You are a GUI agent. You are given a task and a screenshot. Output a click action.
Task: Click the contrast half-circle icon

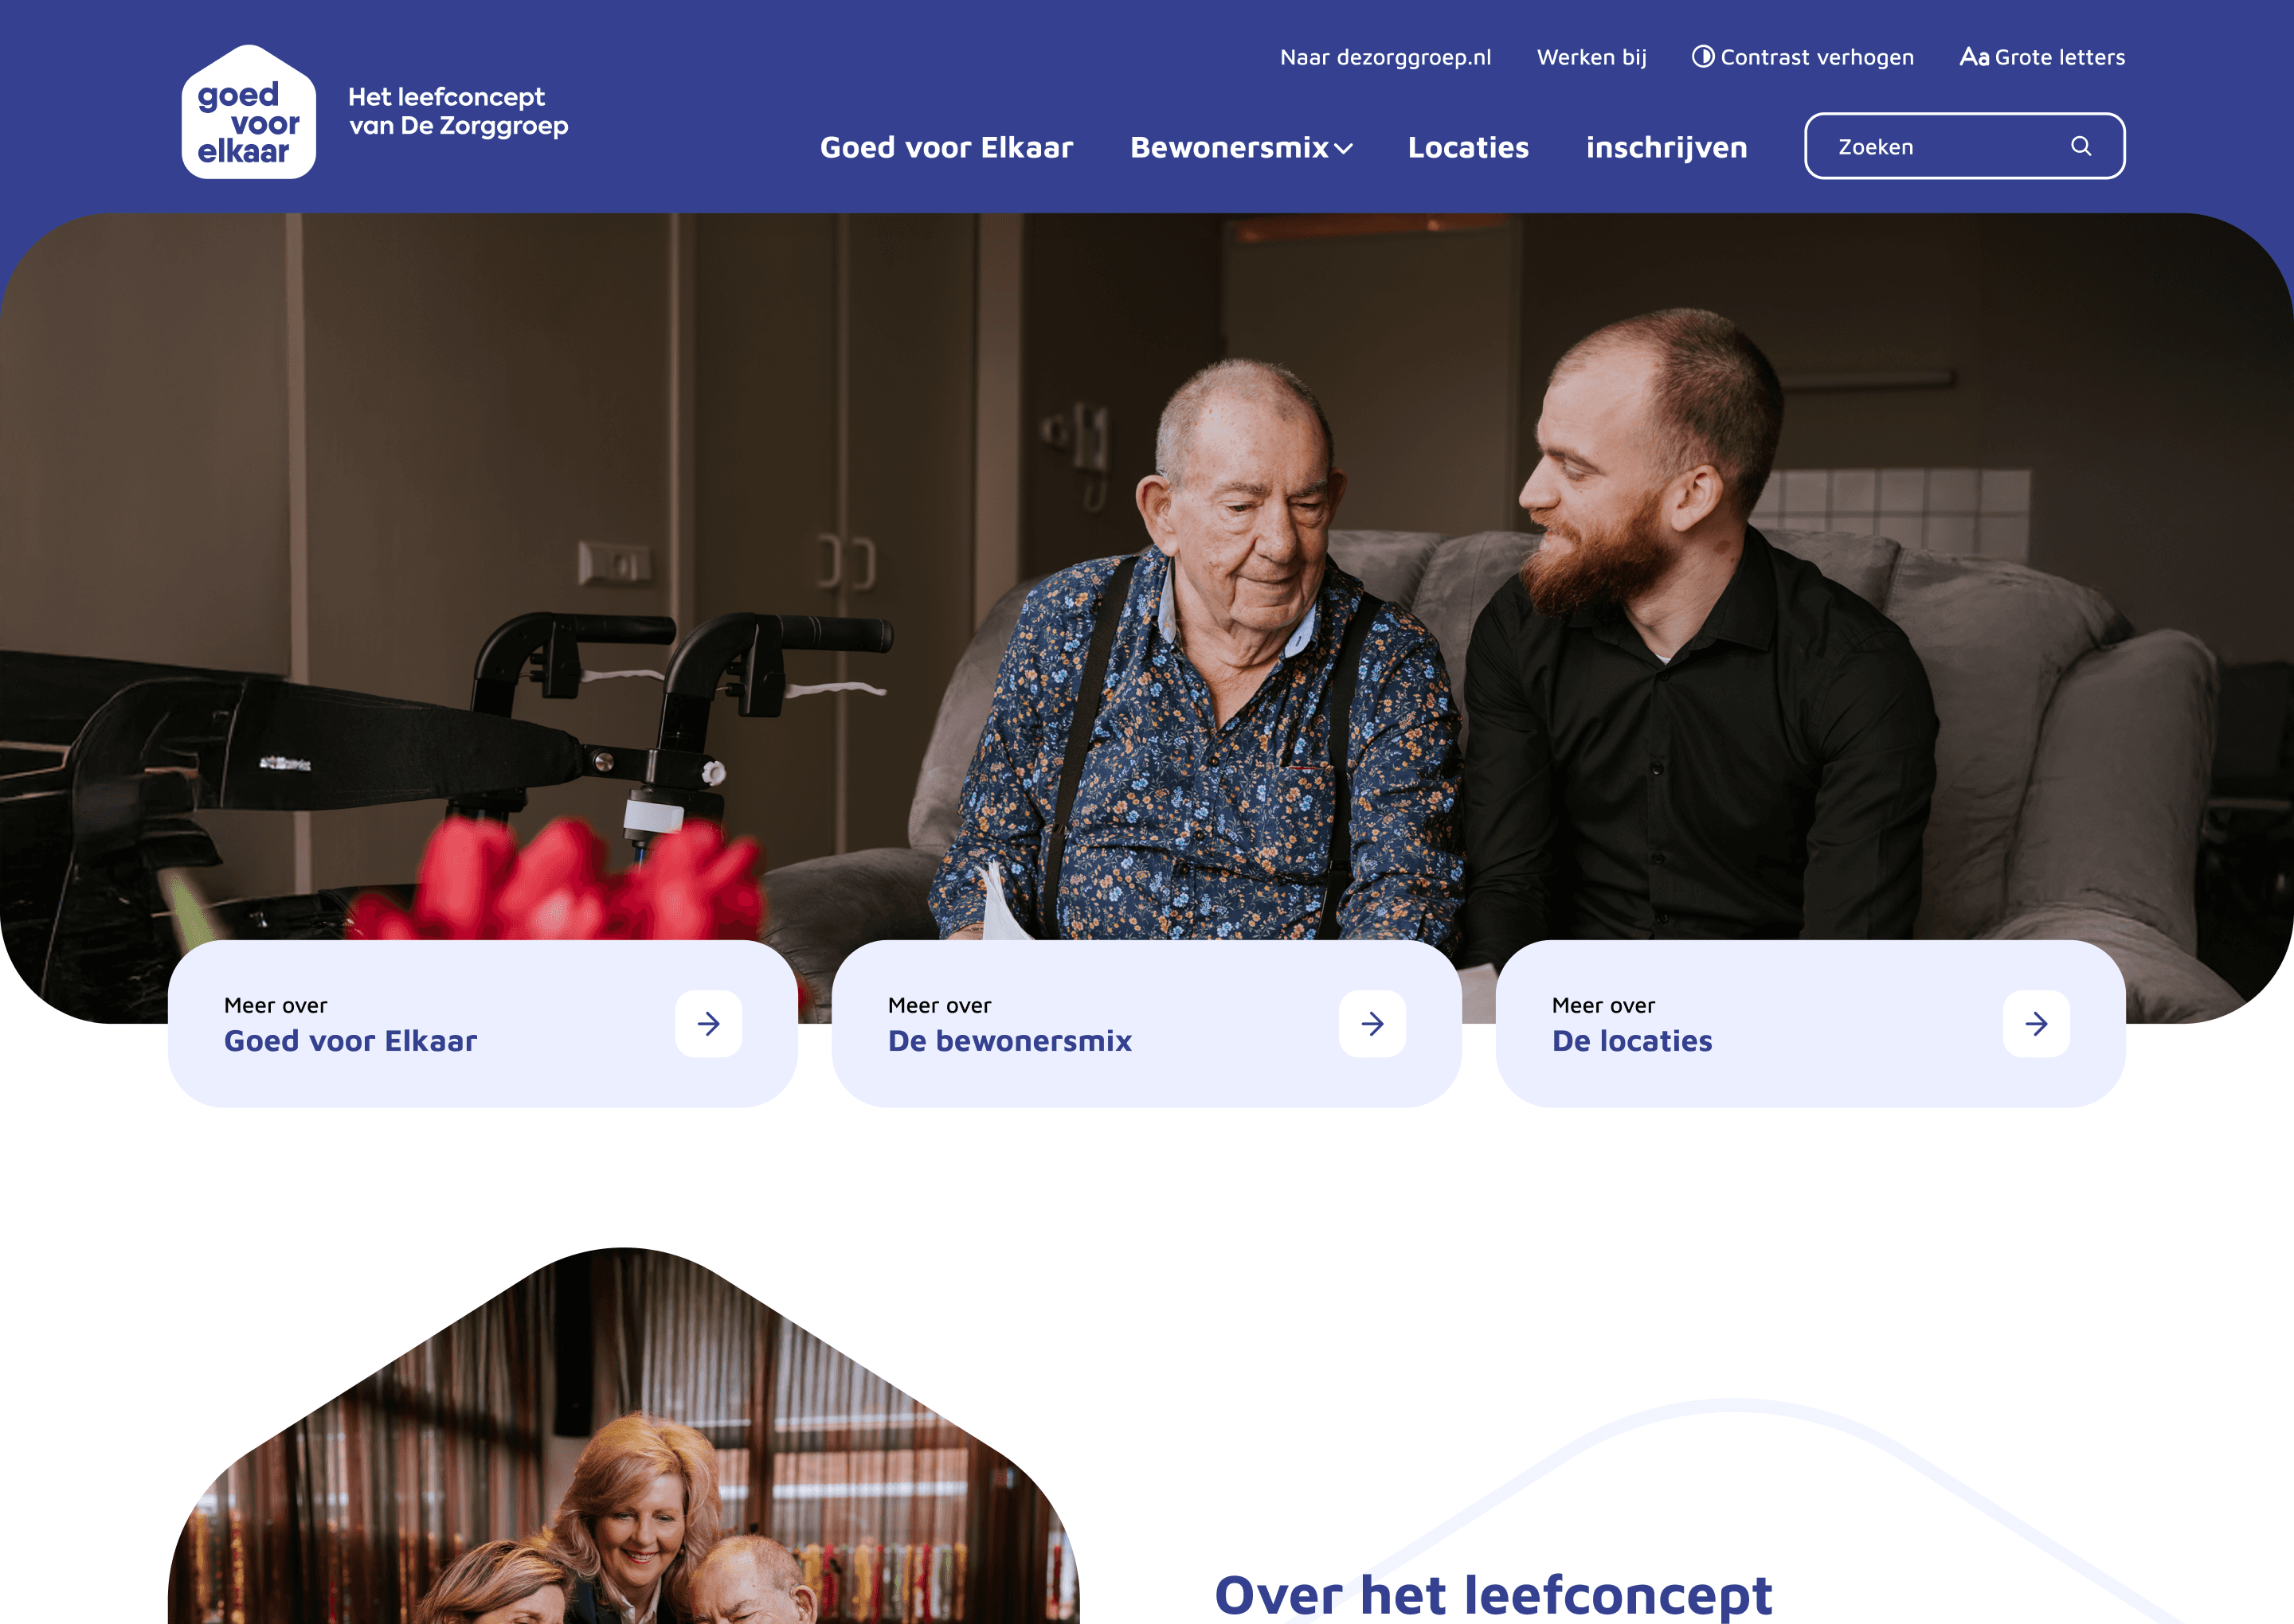(1703, 56)
